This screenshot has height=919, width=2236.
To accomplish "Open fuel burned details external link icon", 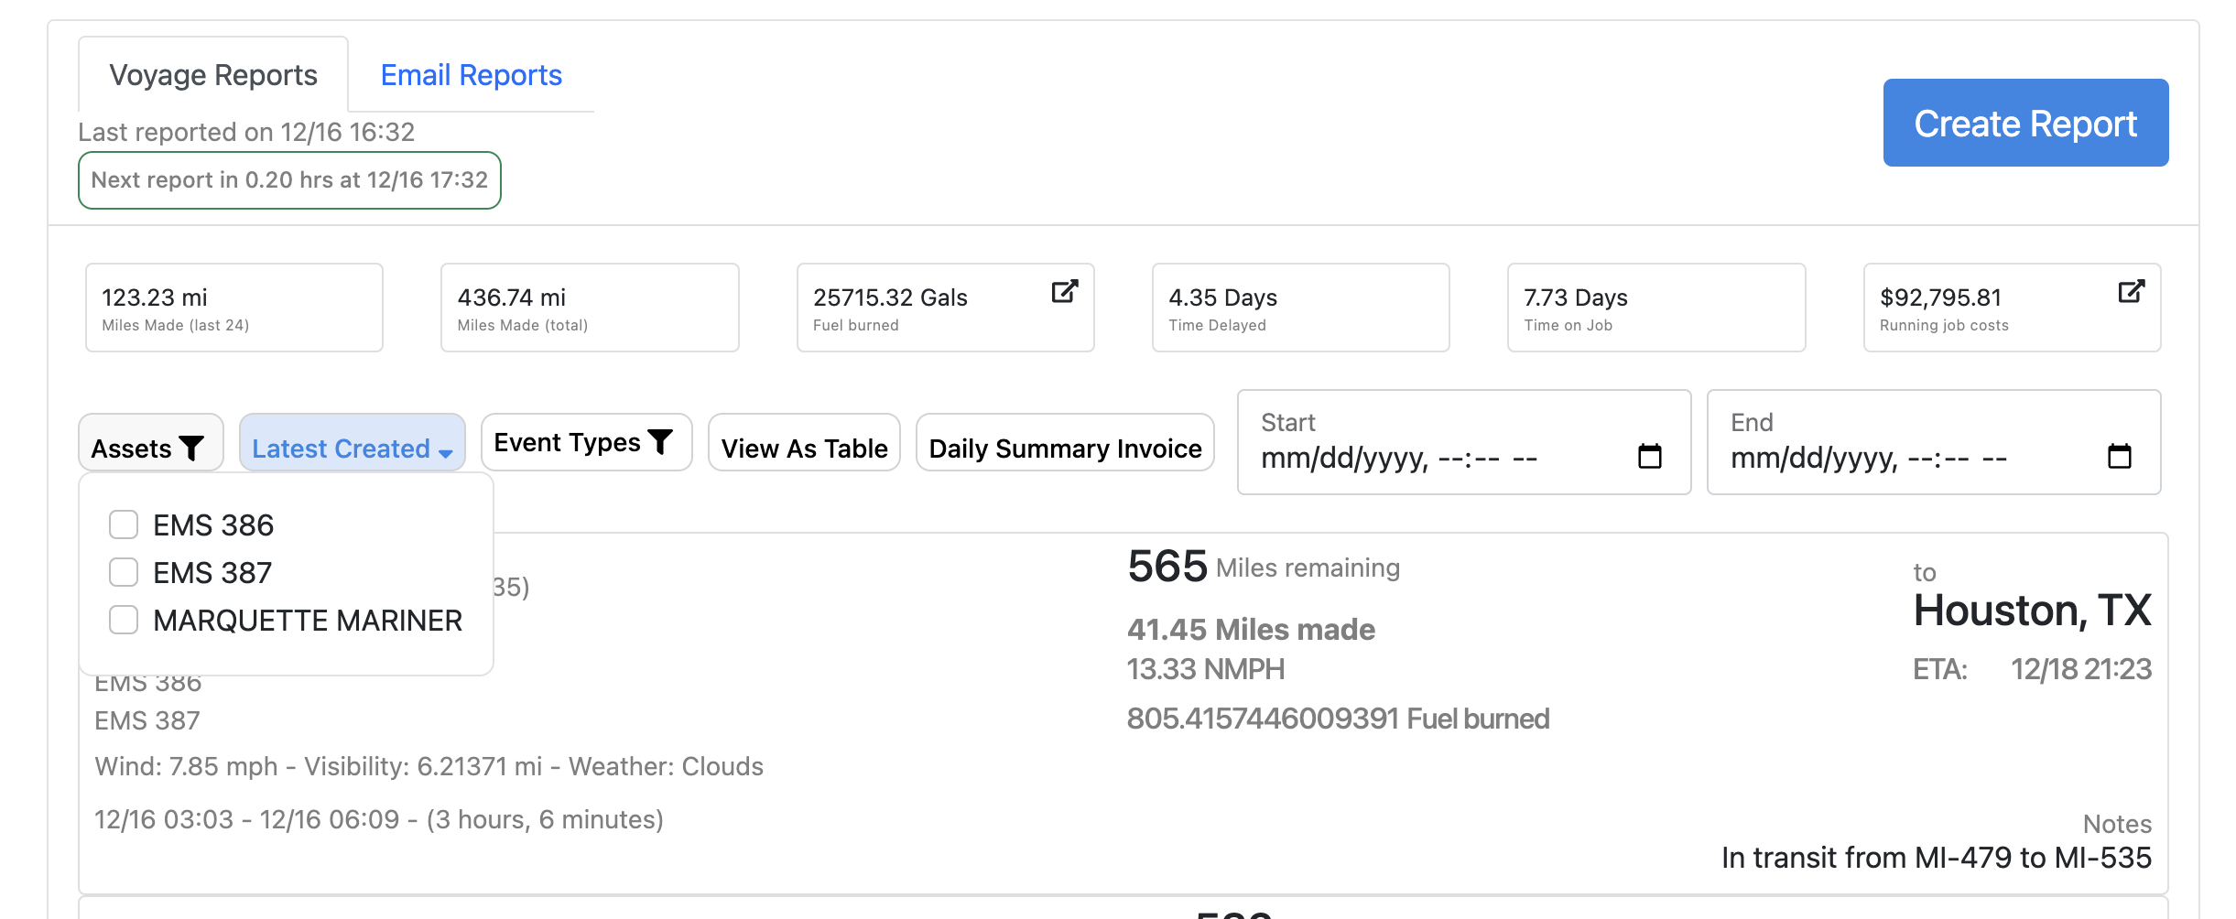I will pos(1064,292).
